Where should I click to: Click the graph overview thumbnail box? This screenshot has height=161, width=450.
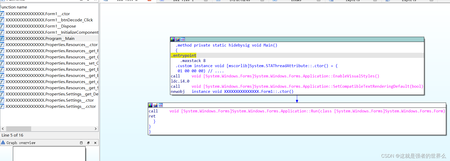coord(49,154)
